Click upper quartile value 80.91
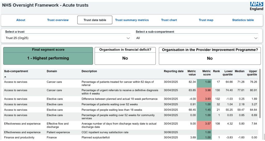265x141 pixels. tap(254, 90)
